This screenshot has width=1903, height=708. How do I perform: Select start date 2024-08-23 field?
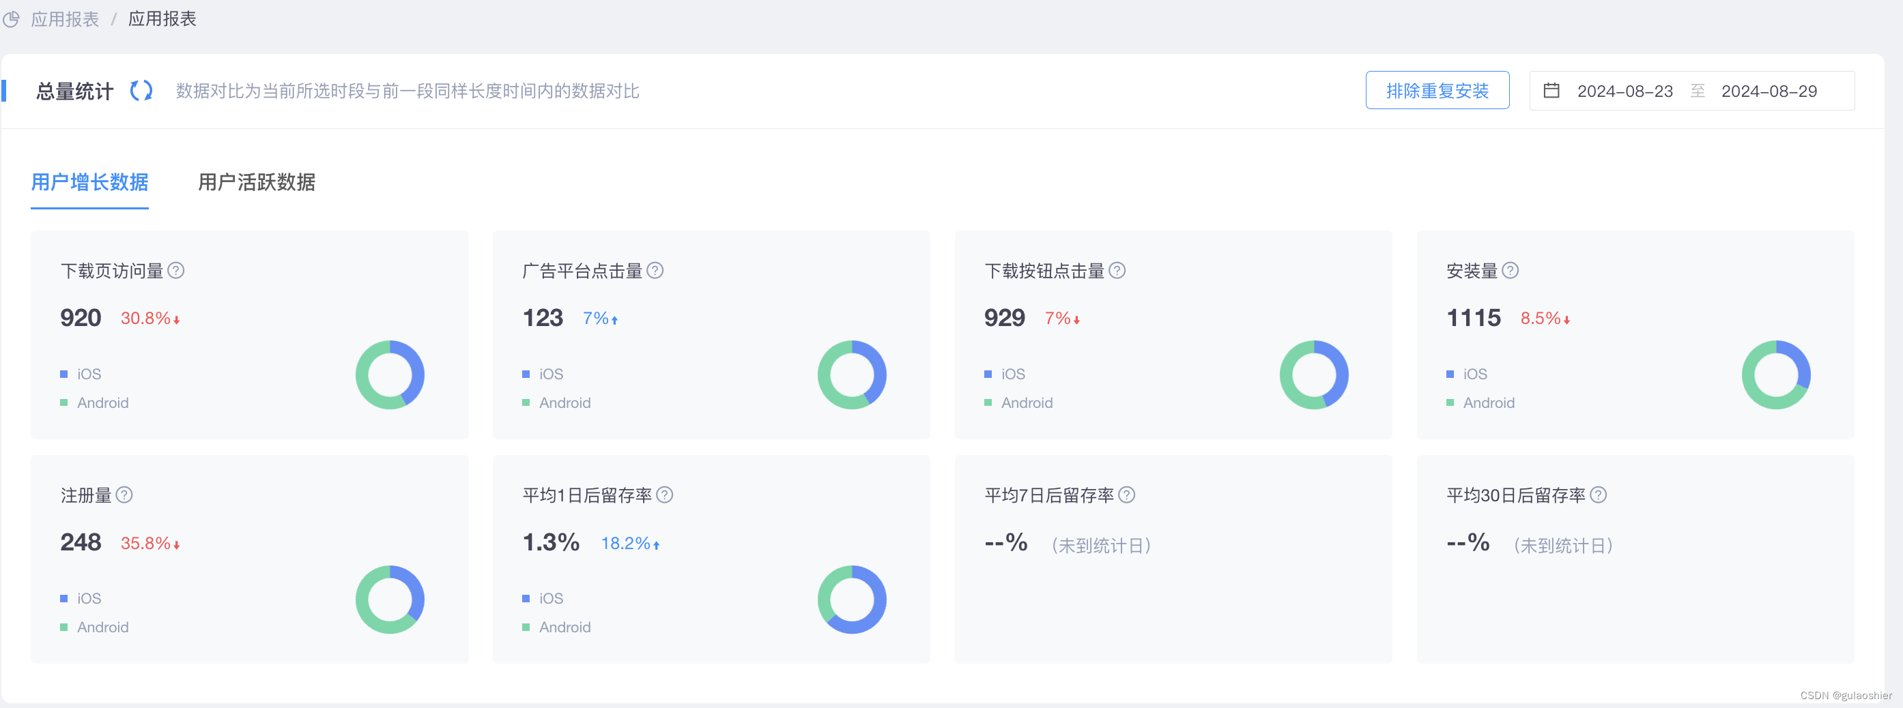(x=1625, y=91)
